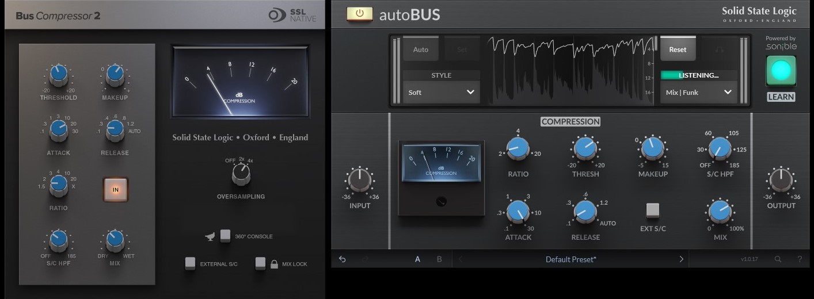This screenshot has width=814, height=299.
Task: Expand the Mix | Funk profile dropdown
Action: click(x=698, y=92)
